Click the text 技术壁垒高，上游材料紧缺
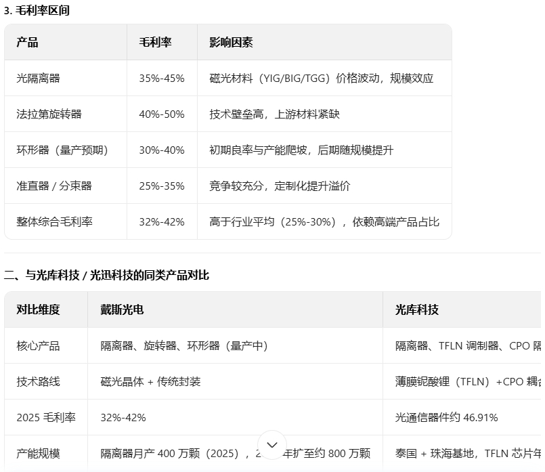 pyautogui.click(x=275, y=114)
